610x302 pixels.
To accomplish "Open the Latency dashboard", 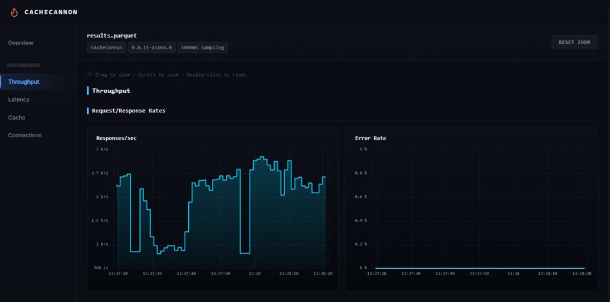I will pyautogui.click(x=18, y=99).
